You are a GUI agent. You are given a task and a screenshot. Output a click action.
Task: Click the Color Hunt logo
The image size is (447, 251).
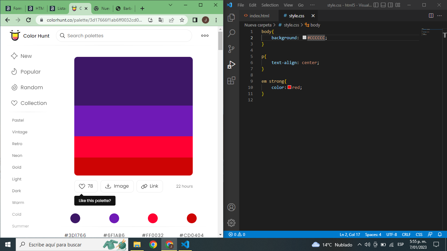pyautogui.click(x=29, y=36)
